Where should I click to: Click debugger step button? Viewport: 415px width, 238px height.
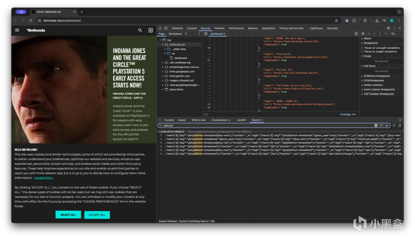point(386,34)
